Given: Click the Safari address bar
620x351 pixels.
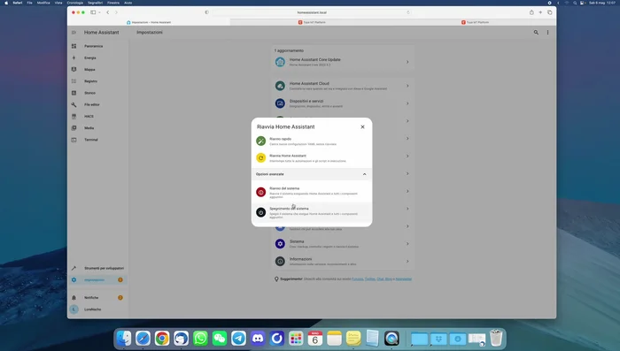Looking at the screenshot, I should (x=312, y=12).
